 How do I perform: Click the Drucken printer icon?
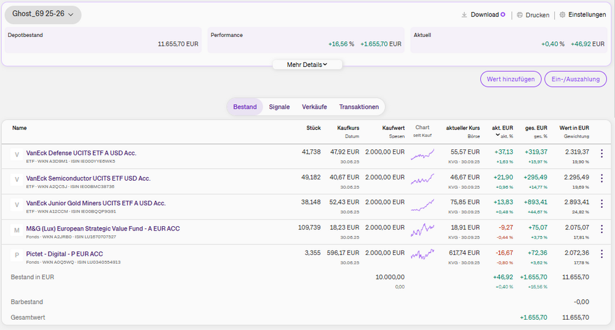tap(520, 15)
